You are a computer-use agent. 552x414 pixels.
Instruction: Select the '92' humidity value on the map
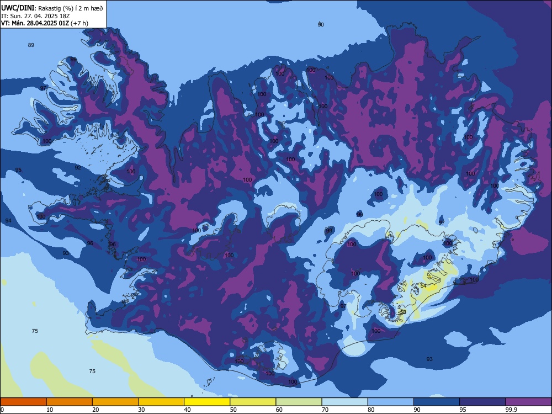tap(78, 168)
